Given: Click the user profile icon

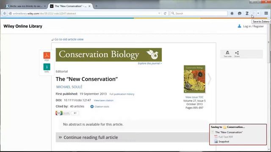Looking at the screenshot, I should click(x=239, y=26).
